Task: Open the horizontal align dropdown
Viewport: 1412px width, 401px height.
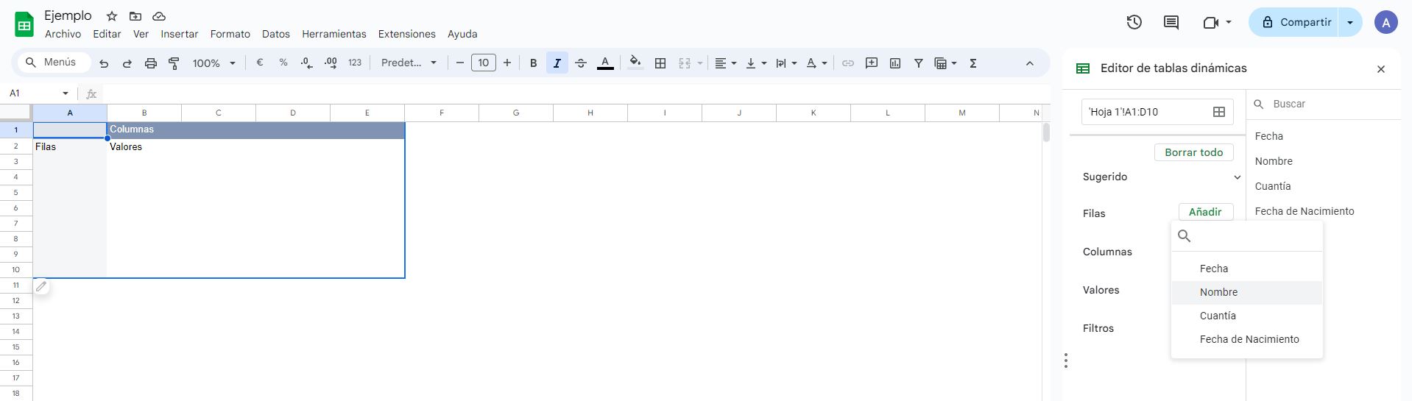Action: 726,63
